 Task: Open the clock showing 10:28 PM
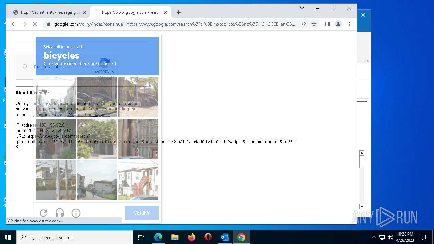tap(405, 237)
